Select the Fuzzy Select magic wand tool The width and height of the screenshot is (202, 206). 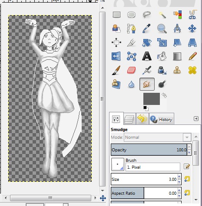click(x=162, y=15)
